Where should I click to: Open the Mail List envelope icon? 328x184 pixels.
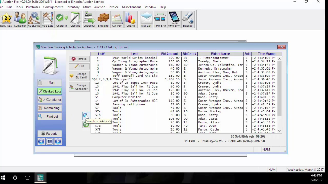click(146, 19)
